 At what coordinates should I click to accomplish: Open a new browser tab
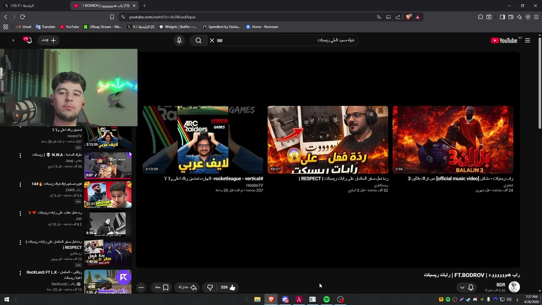point(144,6)
